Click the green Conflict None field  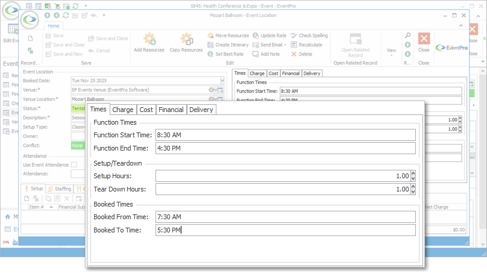pos(78,146)
